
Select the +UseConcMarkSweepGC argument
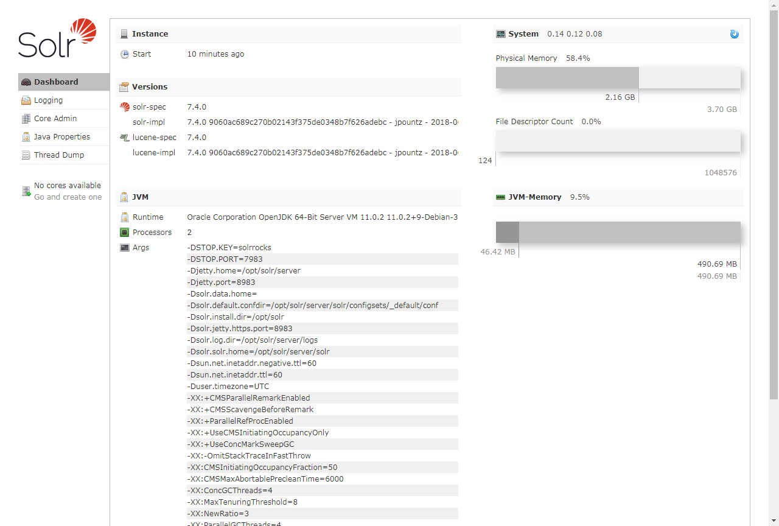click(241, 444)
